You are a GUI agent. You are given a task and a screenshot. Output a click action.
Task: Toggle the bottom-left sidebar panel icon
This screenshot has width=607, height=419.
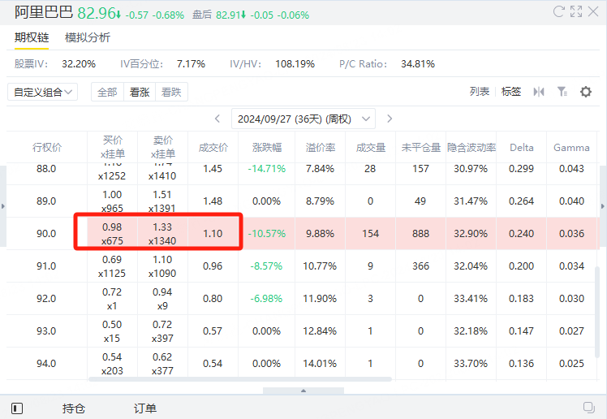click(17, 408)
